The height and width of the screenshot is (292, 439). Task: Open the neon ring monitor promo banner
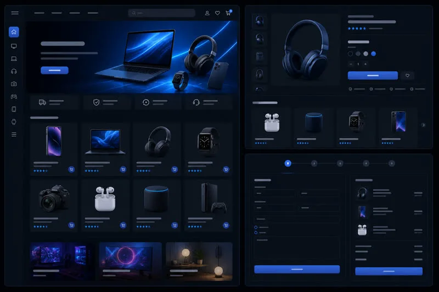click(130, 261)
